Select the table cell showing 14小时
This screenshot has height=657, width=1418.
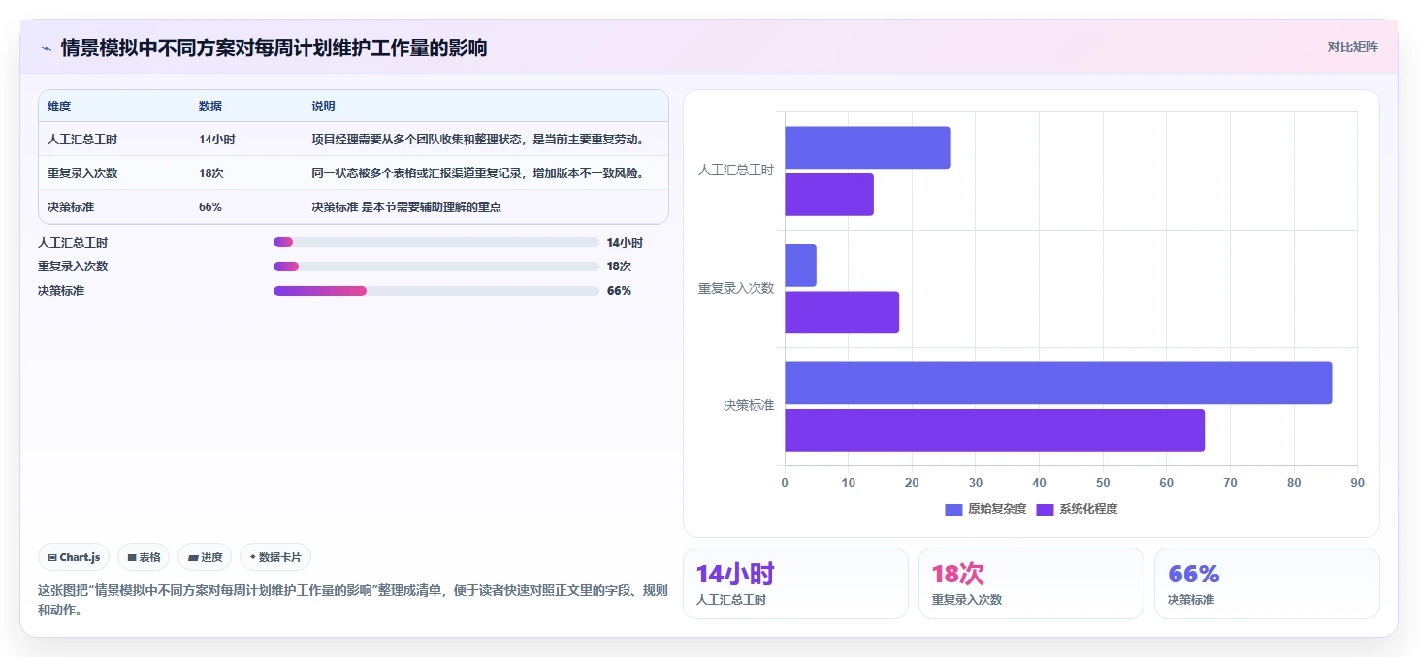point(216,140)
